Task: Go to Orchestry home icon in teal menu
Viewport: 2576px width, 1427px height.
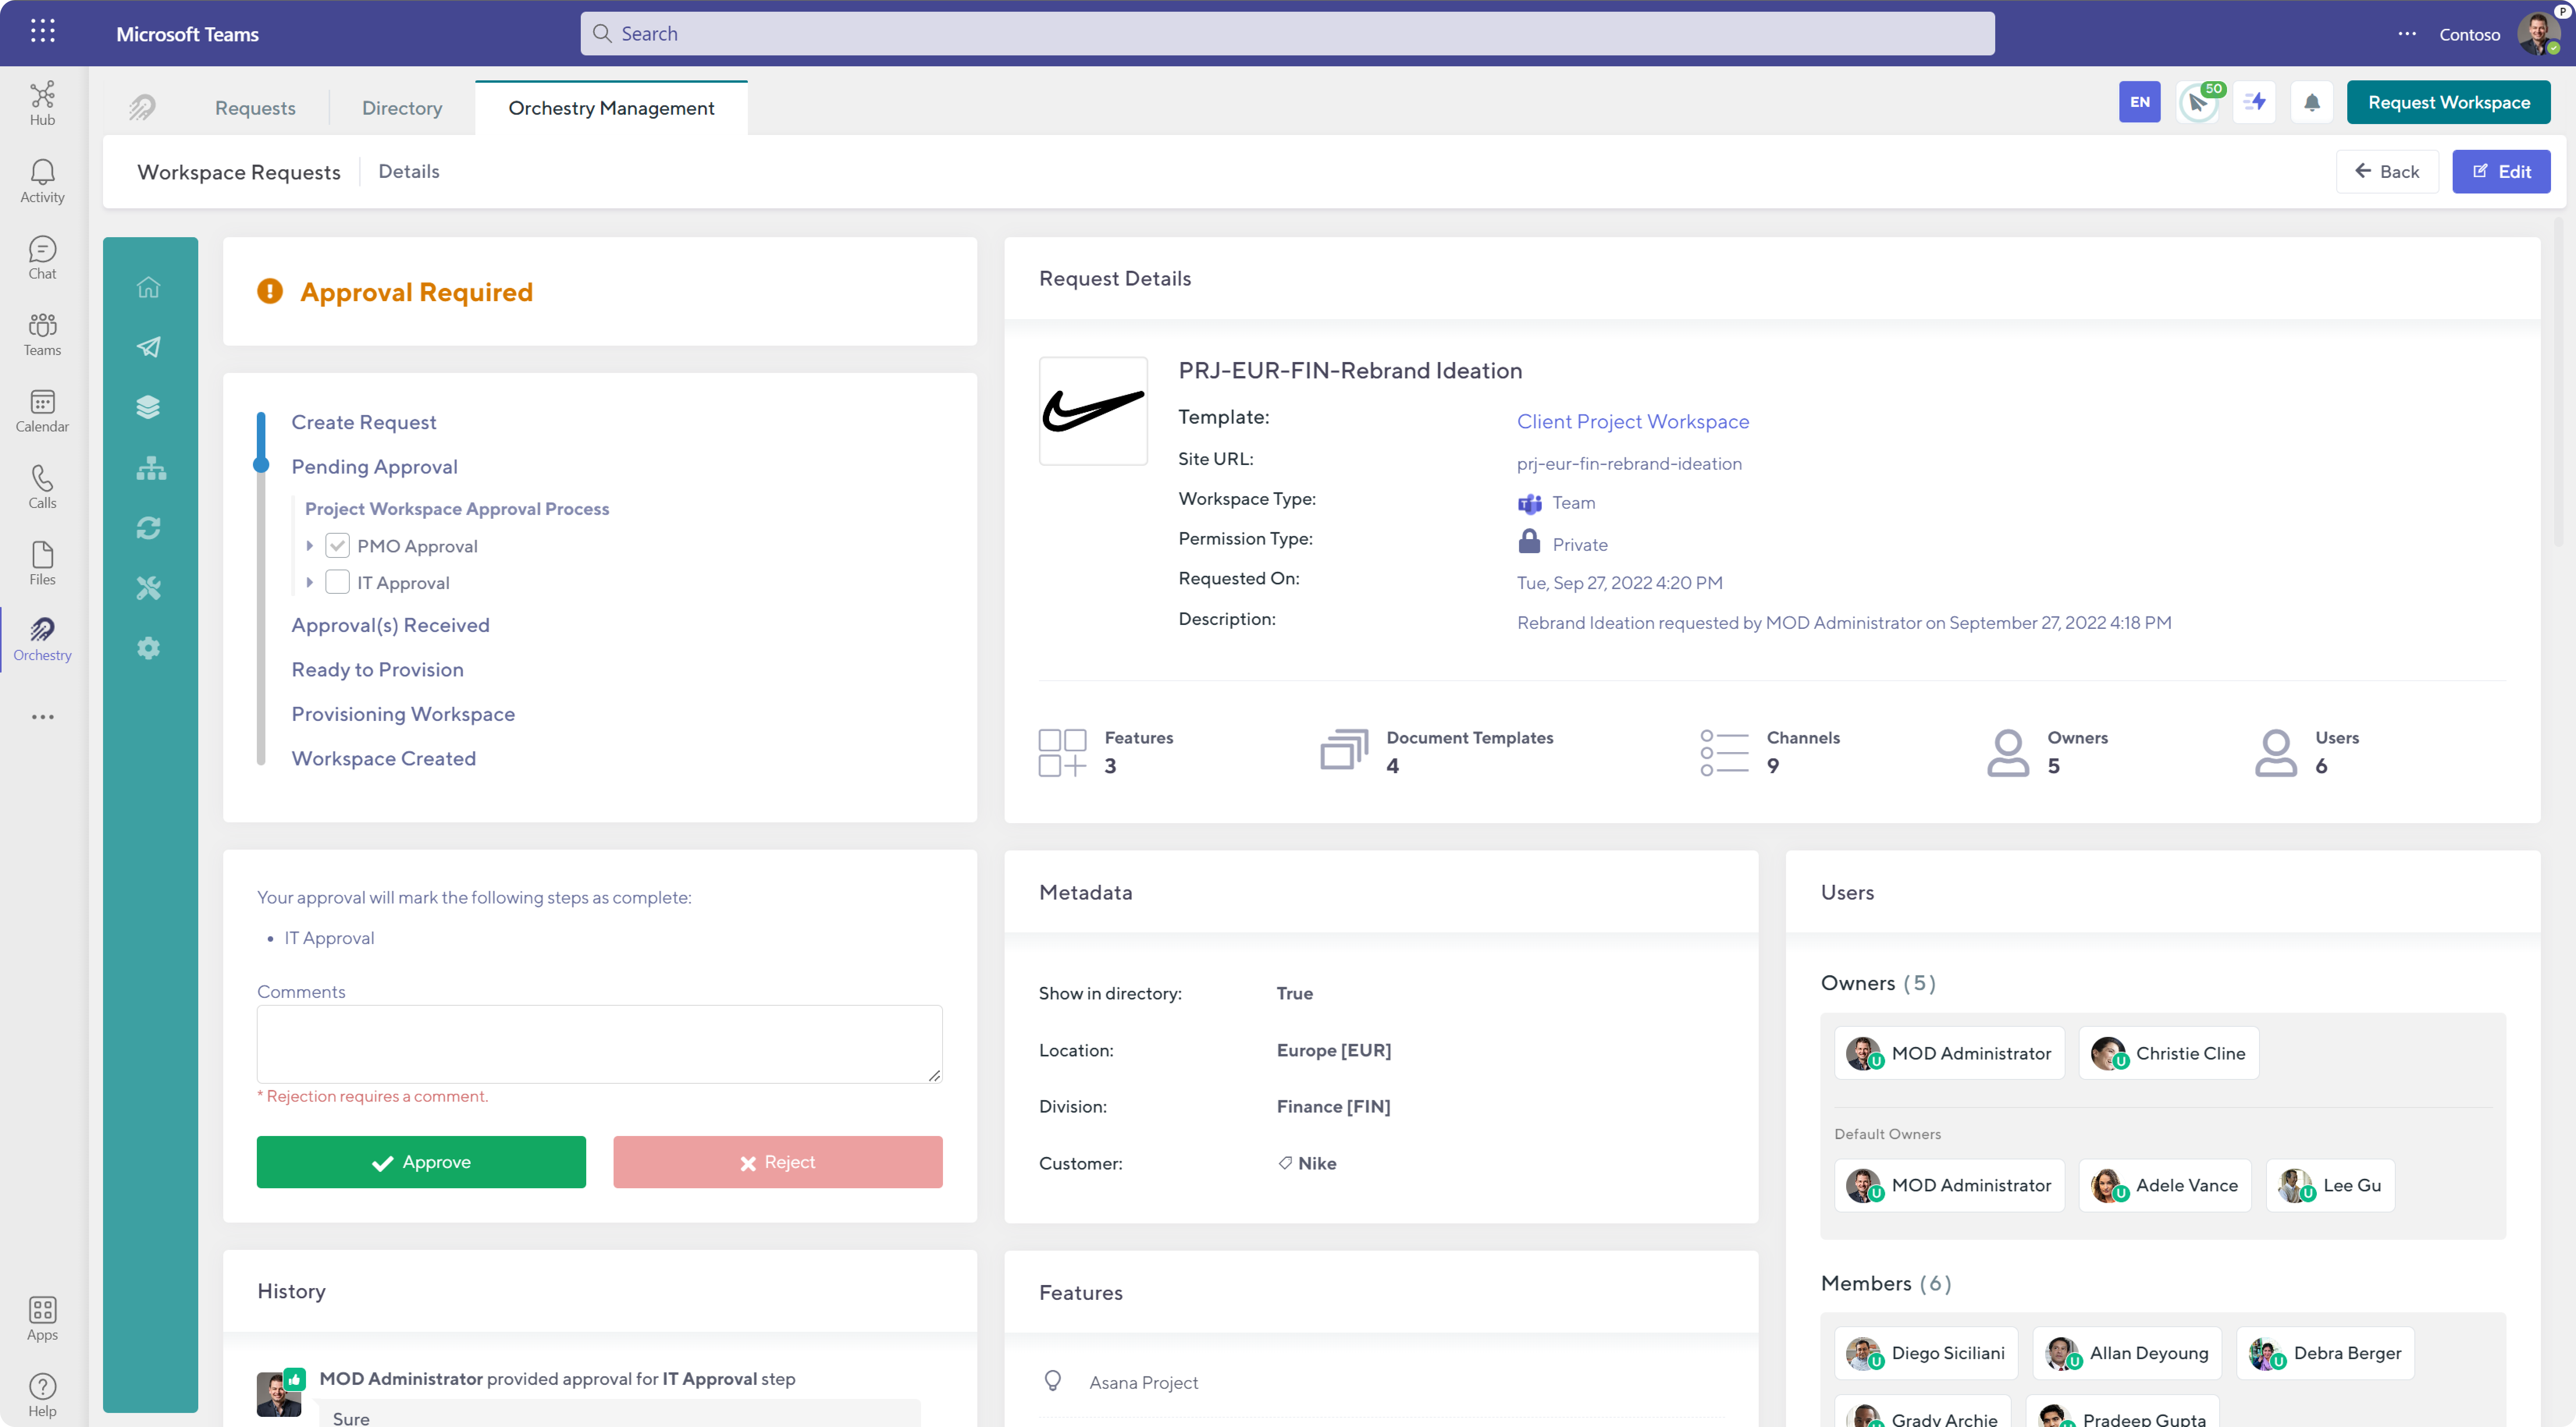Action: click(148, 288)
